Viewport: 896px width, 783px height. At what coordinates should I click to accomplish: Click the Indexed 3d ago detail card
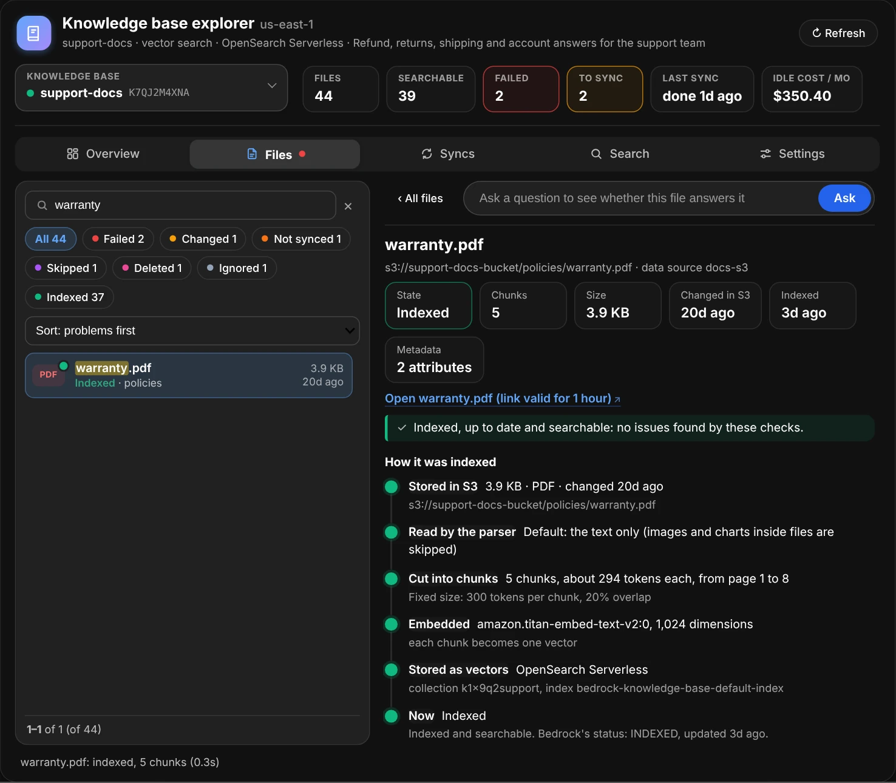coord(813,306)
